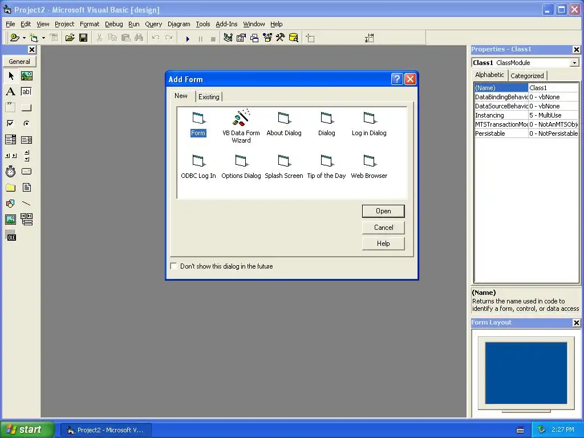584x438 pixels.
Task: Click the Help button in Add Form
Action: click(x=383, y=244)
